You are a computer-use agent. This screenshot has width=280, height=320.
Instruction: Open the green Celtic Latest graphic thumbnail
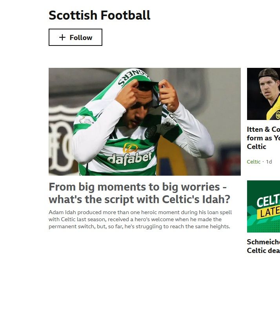click(x=264, y=206)
